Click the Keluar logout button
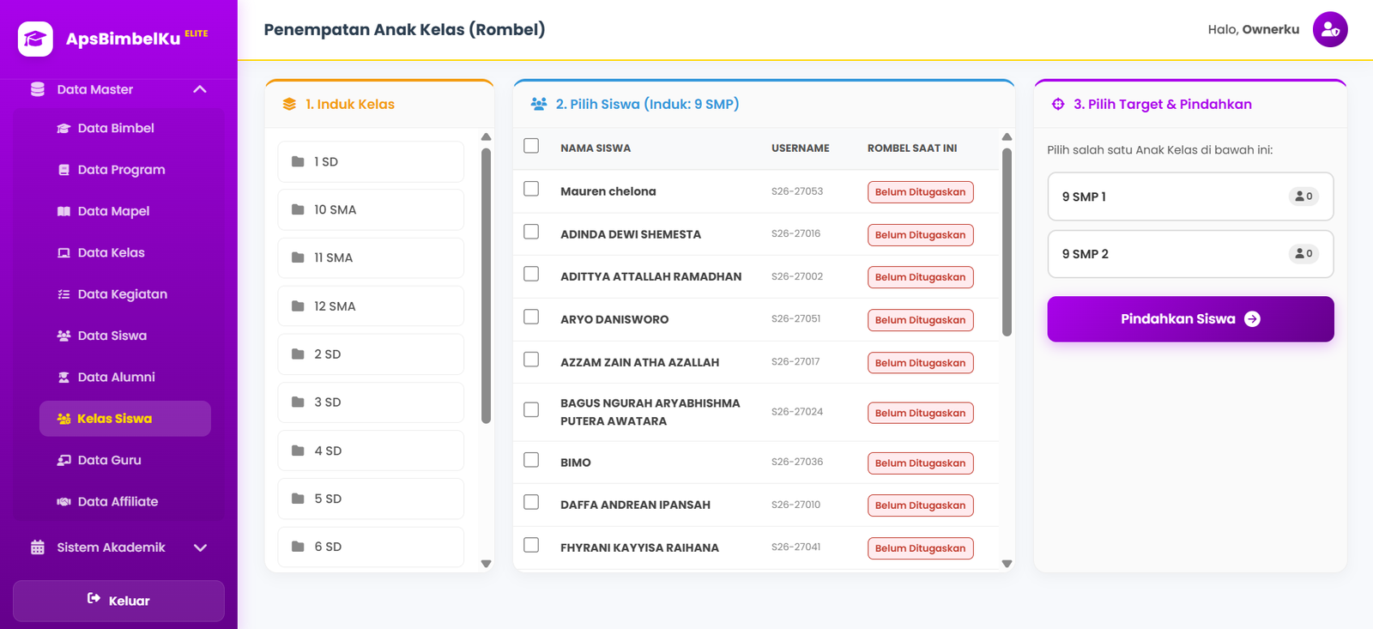Screen dimensions: 1373x629 118,601
